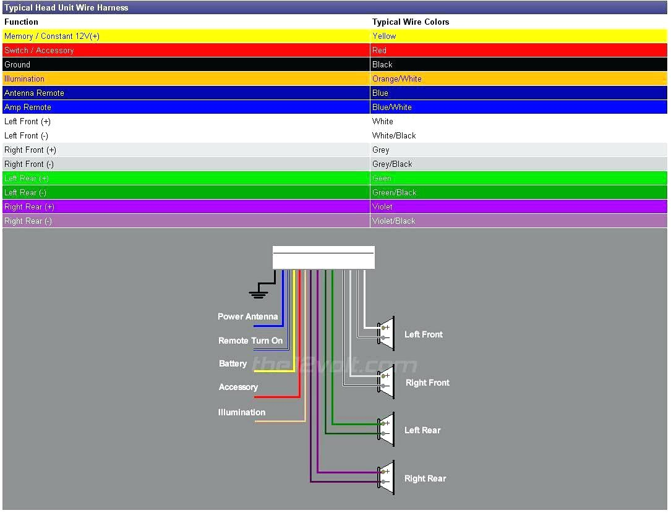Screen dimensions: 671x513
Task: Select the Left Rear speaker icon
Action: point(387,430)
